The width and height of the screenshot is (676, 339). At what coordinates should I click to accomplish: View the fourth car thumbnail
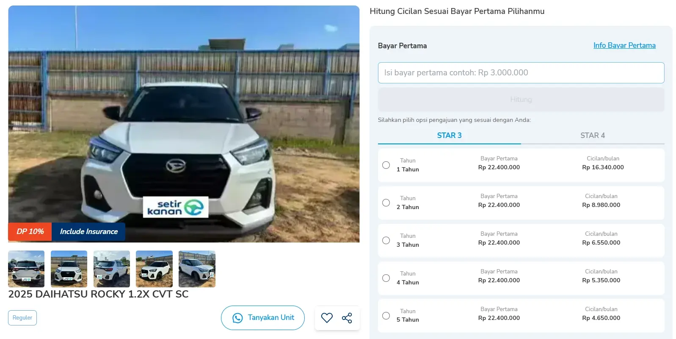pos(154,269)
